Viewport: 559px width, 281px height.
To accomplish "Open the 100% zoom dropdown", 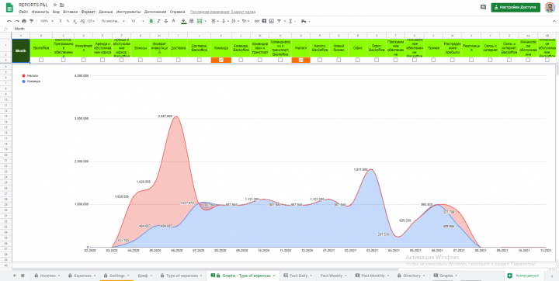I will (47, 22).
